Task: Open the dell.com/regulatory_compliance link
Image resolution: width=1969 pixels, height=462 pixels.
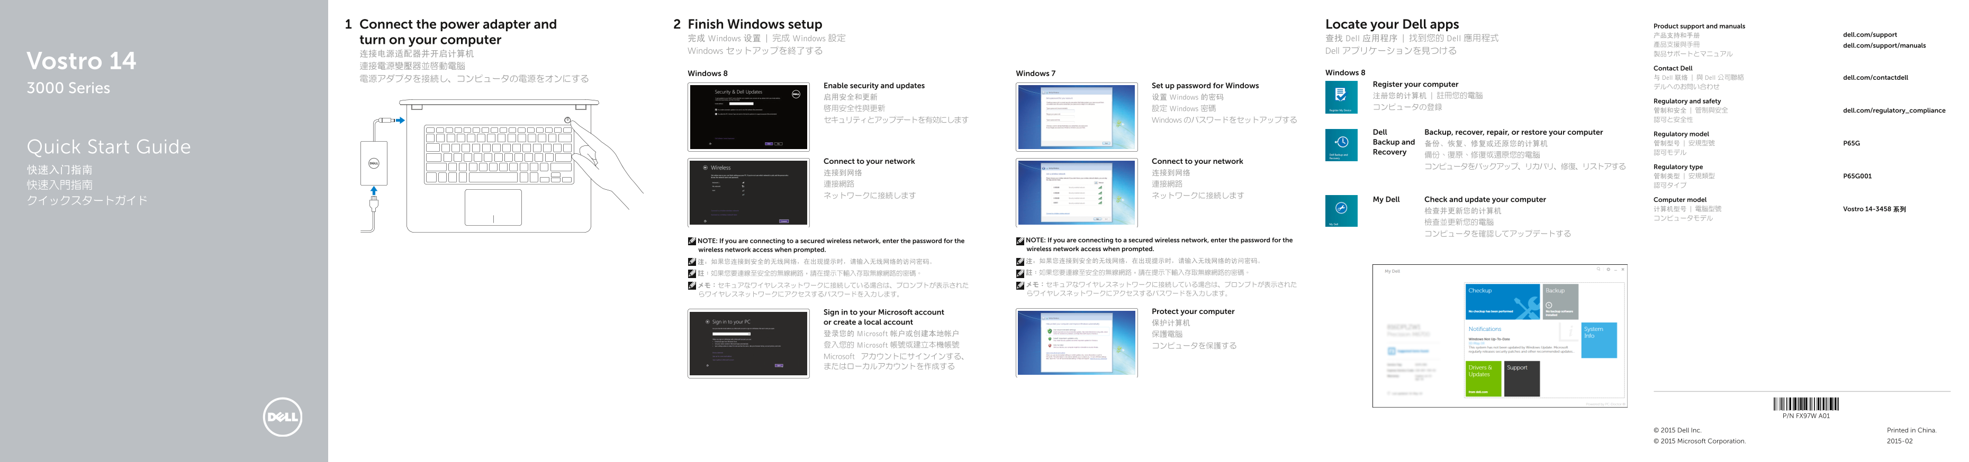Action: pyautogui.click(x=1894, y=110)
